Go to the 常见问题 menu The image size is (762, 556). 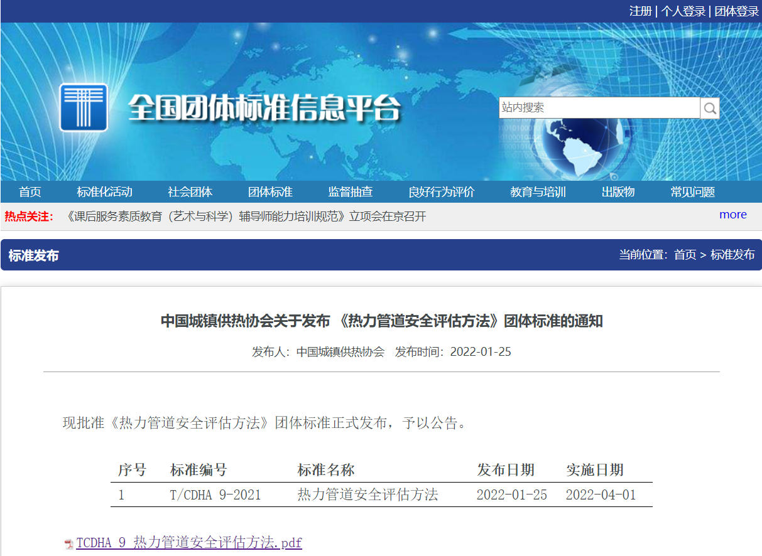tap(692, 192)
